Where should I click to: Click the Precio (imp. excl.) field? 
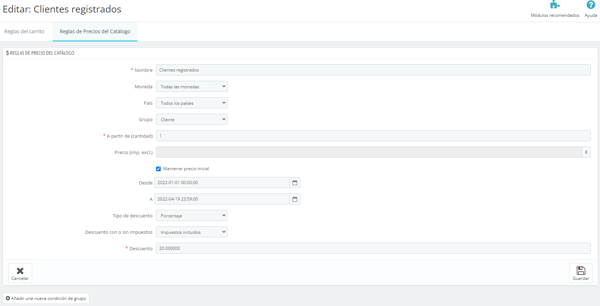click(369, 152)
